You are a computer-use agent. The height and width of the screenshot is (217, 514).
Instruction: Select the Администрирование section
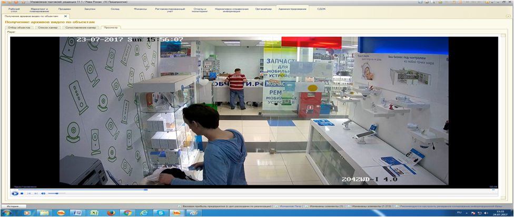pos(292,9)
